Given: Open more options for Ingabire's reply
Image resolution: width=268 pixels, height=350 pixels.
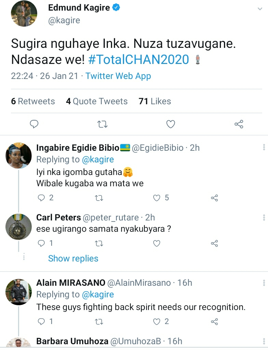Looking at the screenshot, I should [x=264, y=148].
